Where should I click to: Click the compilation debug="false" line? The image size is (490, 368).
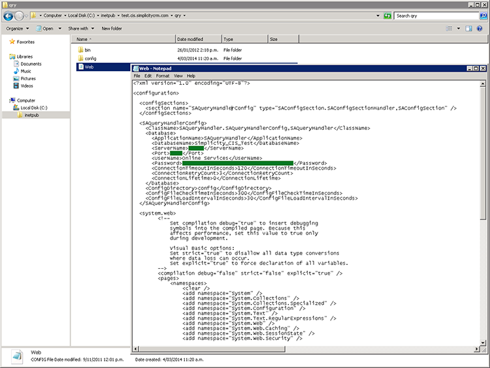[250, 273]
